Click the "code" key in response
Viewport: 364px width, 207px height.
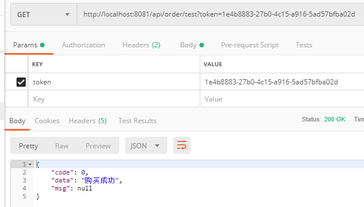tap(62, 172)
